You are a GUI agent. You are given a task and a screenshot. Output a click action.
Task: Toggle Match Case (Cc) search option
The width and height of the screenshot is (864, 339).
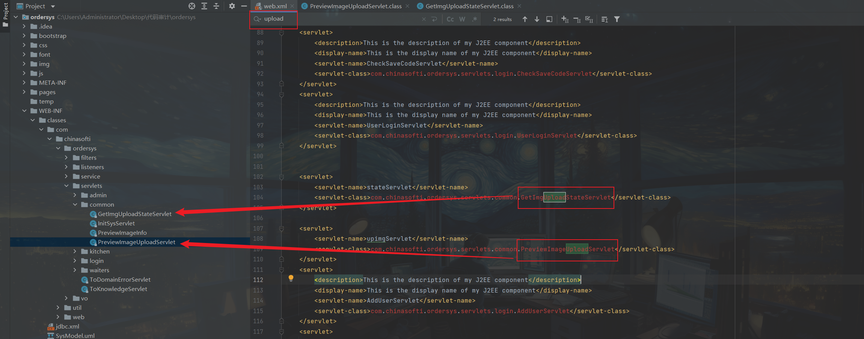[450, 19]
